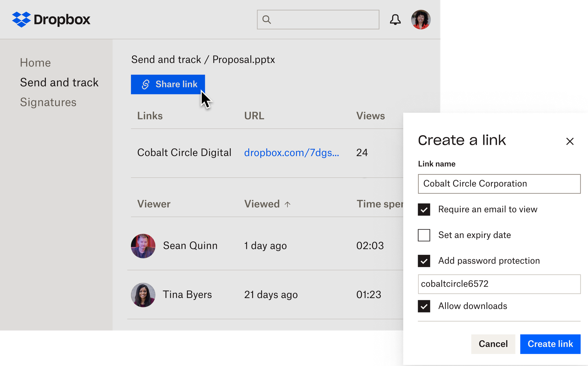
Task: Open the notifications bell
Action: (x=395, y=19)
